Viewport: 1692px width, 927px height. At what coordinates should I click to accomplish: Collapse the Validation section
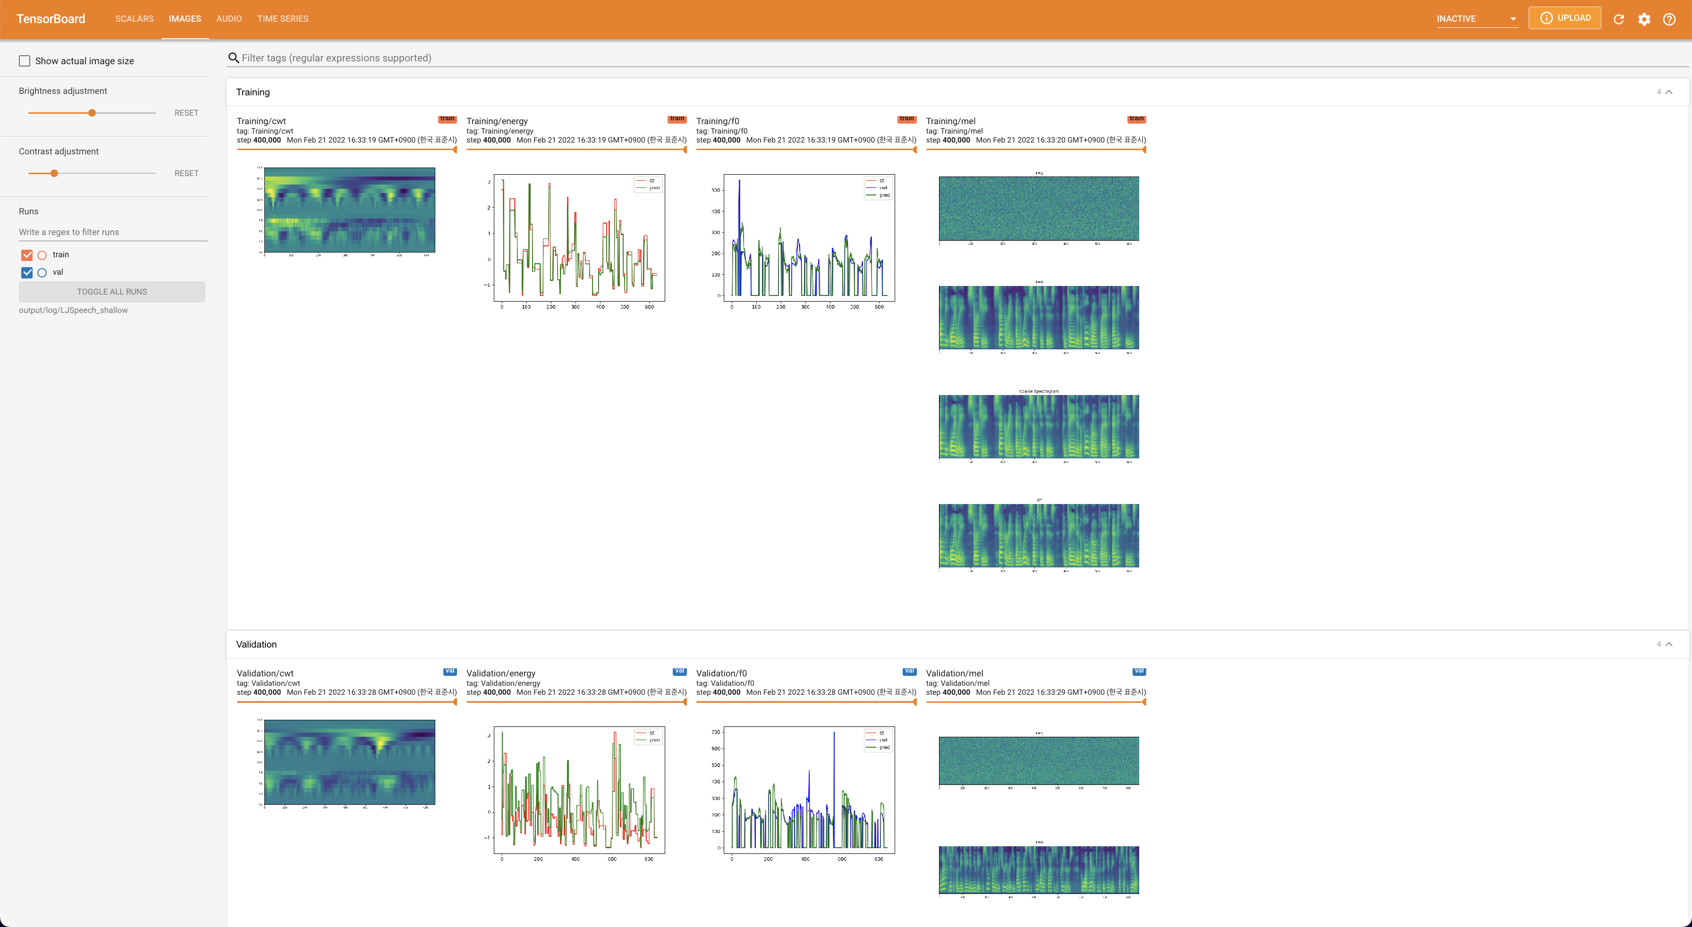[1668, 644]
